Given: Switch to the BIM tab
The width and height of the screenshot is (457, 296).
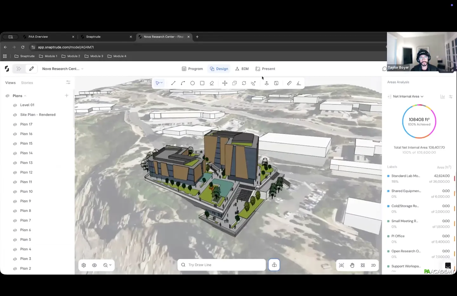Looking at the screenshot, I should coord(242,69).
